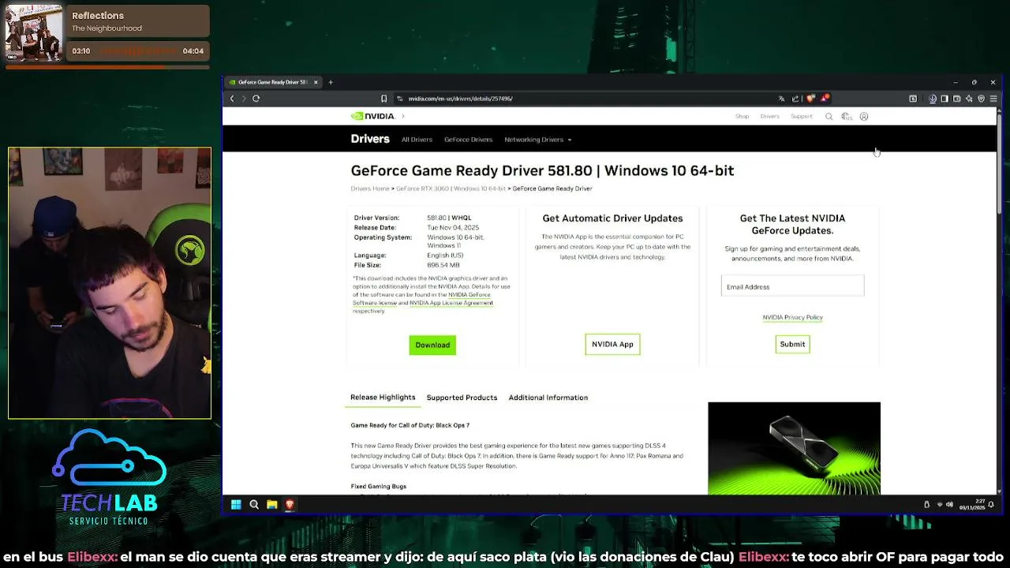Switch to Additional Information tab
1010x568 pixels.
tap(548, 398)
